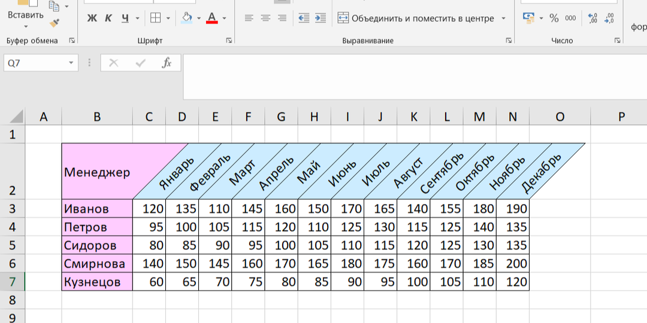The image size is (647, 323).
Task: Increase indent icon
Action: pos(320,18)
